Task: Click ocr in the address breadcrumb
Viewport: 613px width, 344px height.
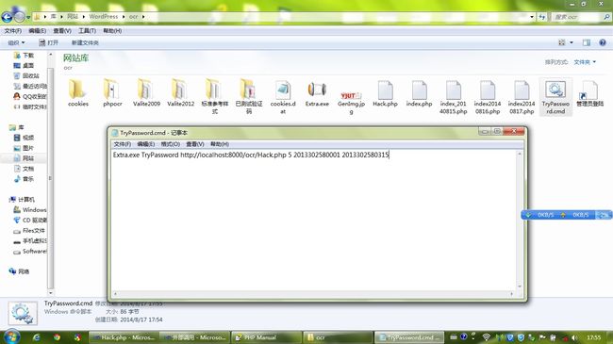Action: tap(133, 17)
